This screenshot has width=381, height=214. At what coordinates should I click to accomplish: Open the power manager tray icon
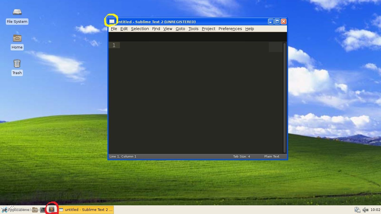click(x=357, y=210)
